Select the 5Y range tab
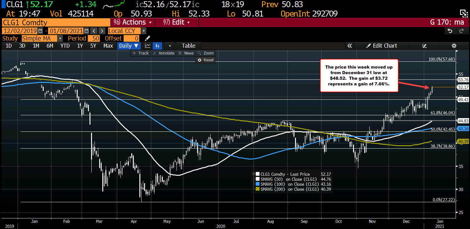470x229 pixels. click(x=93, y=46)
